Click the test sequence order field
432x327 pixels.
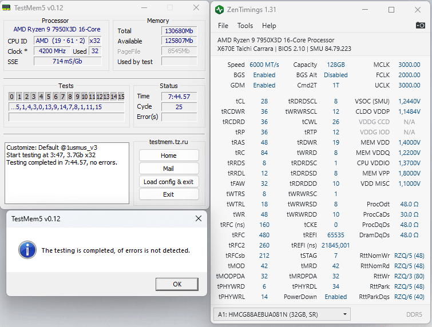pos(66,107)
